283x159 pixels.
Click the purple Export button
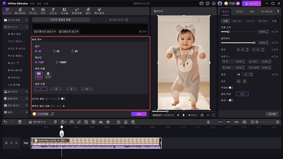252,4
